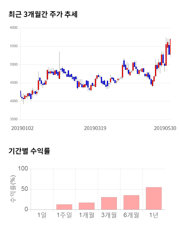This screenshot has width=179, height=226.
Task: Select the 20190530 end date label
Action: (x=165, y=128)
